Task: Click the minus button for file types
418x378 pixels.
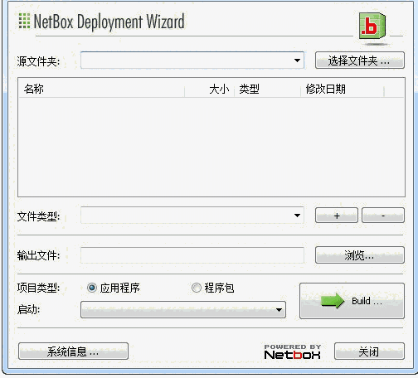Action: click(x=383, y=216)
